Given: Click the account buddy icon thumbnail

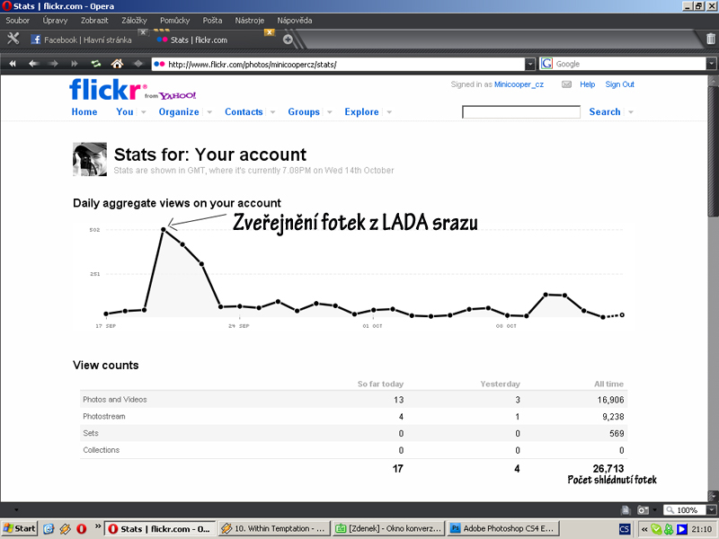Looking at the screenshot, I should pos(89,159).
